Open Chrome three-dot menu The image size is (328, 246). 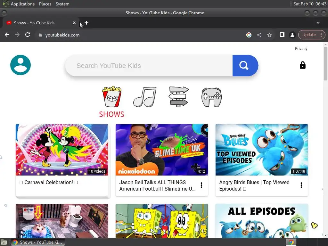(321, 35)
